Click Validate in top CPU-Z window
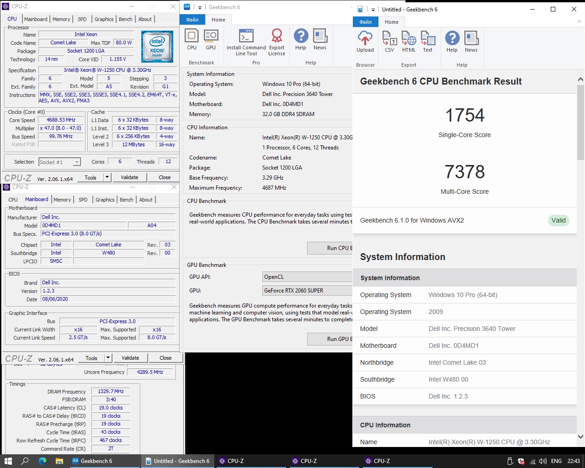This screenshot has height=468, width=585. click(129, 177)
